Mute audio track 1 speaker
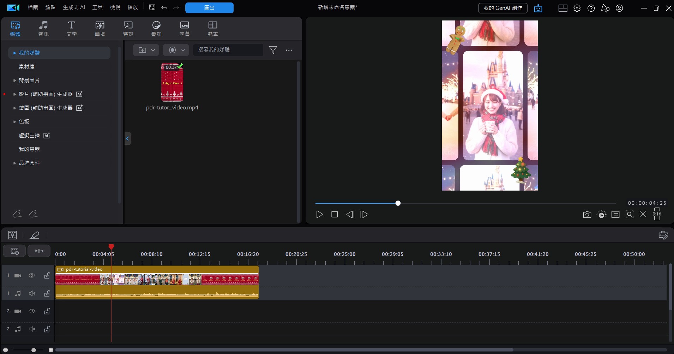674x354 pixels. coord(32,293)
